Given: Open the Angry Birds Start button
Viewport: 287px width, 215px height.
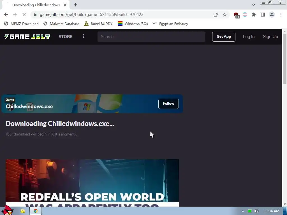Looking at the screenshot, I should (x=8, y=211).
